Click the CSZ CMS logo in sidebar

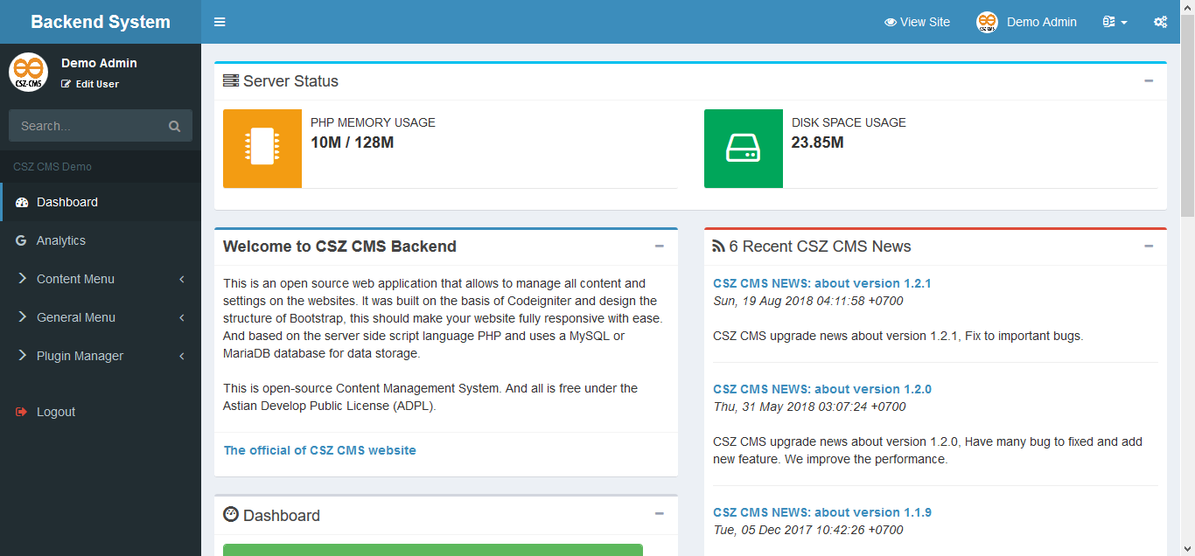pos(29,72)
